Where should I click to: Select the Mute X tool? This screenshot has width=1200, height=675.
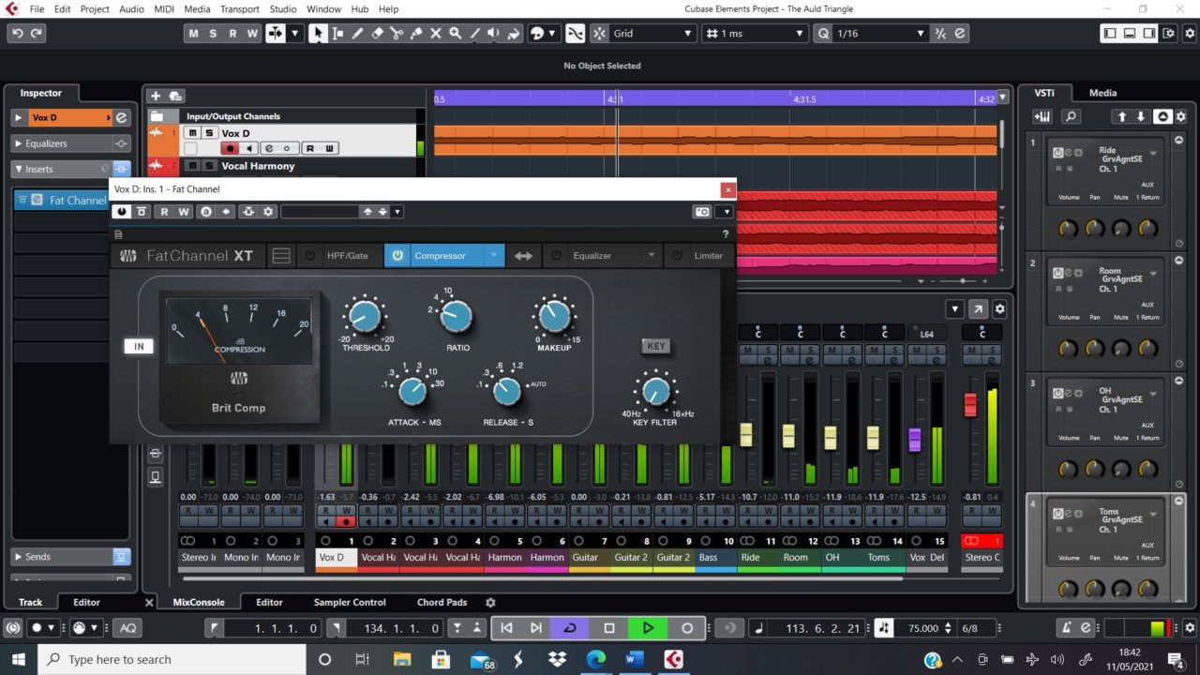point(436,33)
